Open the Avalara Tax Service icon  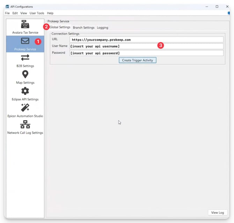25,24
